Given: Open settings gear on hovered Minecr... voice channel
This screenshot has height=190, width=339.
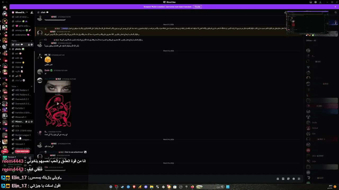Looking at the screenshot, I should click(x=32, y=122).
